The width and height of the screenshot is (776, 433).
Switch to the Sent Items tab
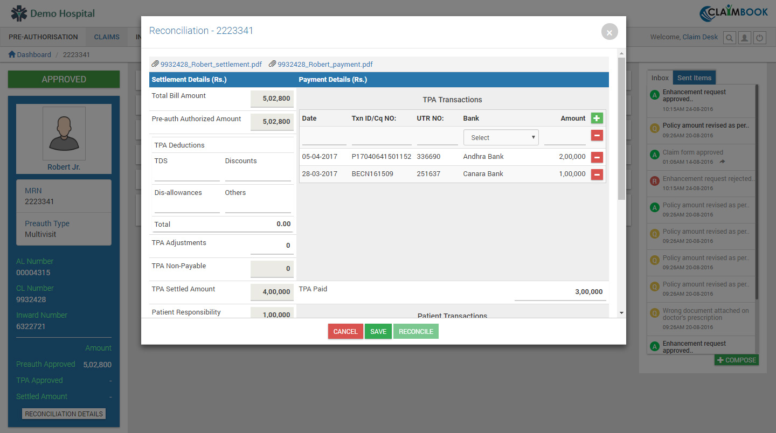click(694, 77)
